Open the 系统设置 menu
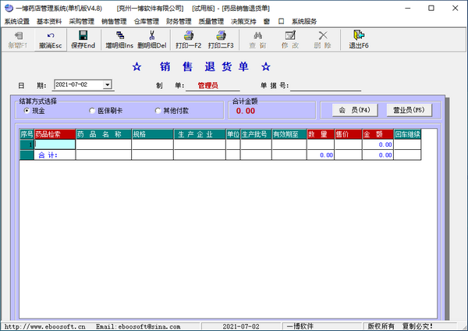Image resolution: width=468 pixels, height=331 pixels. 16,21
